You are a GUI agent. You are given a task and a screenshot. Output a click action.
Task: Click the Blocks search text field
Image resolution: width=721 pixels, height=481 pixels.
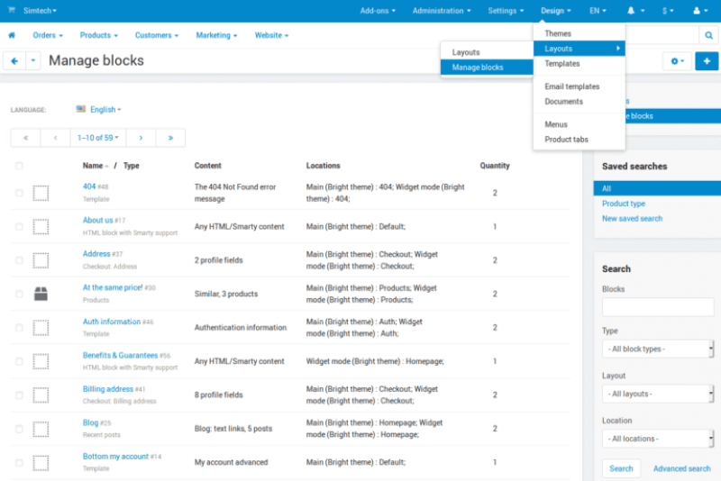(x=657, y=307)
